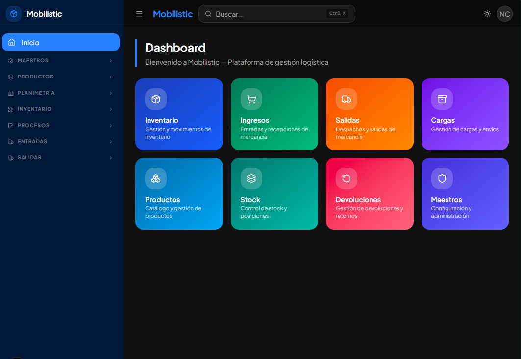The height and width of the screenshot is (359, 521).
Task: Click 'Gestión de devoluciones y retornos' text
Action: pyautogui.click(x=370, y=212)
